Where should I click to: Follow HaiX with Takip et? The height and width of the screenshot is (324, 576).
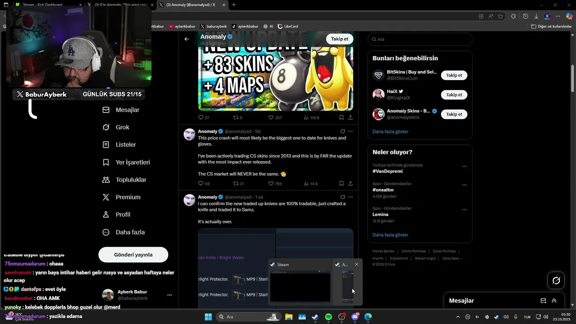[454, 94]
